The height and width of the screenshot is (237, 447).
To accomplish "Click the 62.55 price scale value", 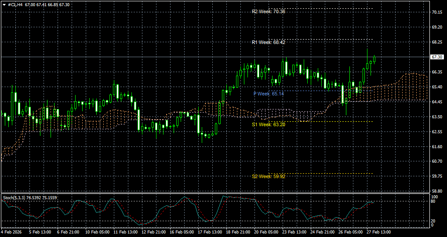I will coord(437,131).
